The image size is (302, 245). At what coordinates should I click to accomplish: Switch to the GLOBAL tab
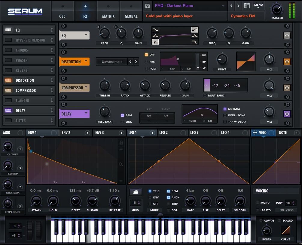[x=131, y=11]
